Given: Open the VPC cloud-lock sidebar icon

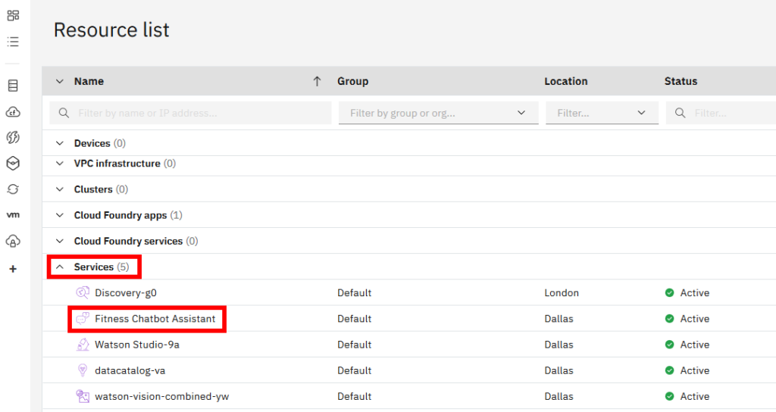Looking at the screenshot, I should (14, 241).
